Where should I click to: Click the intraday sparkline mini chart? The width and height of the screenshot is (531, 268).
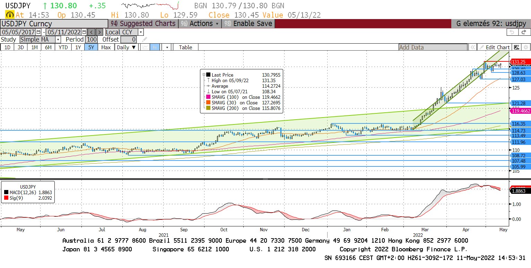click(150, 6)
